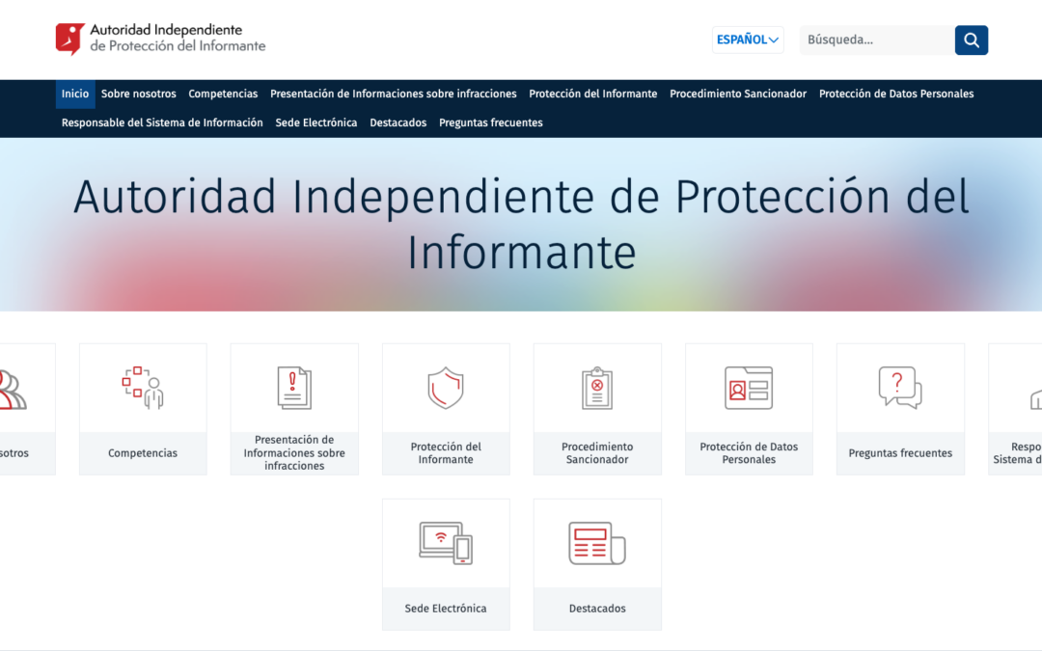Open Procedimiento Sancionador in the navigation bar
The image size is (1042, 651).
point(738,94)
